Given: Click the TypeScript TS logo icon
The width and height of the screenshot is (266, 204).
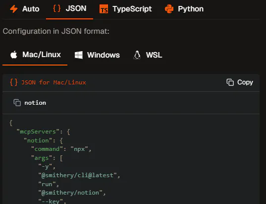Looking at the screenshot, I should 104,9.
